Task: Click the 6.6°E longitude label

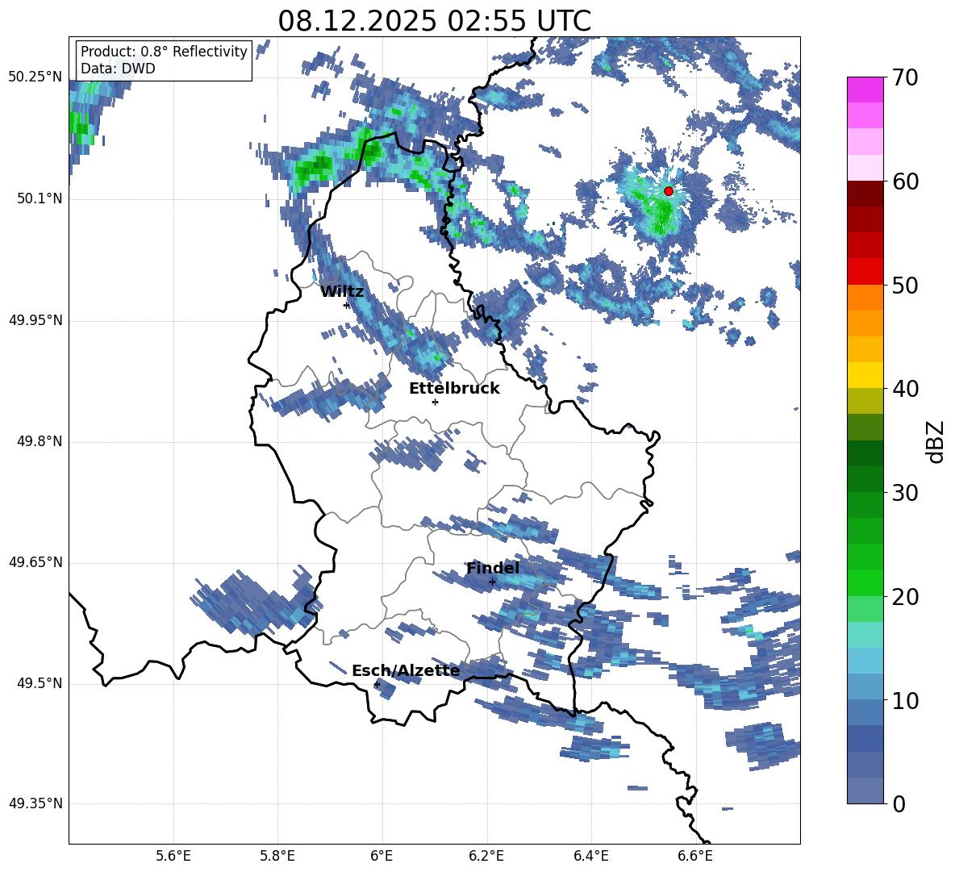Action: click(x=695, y=856)
